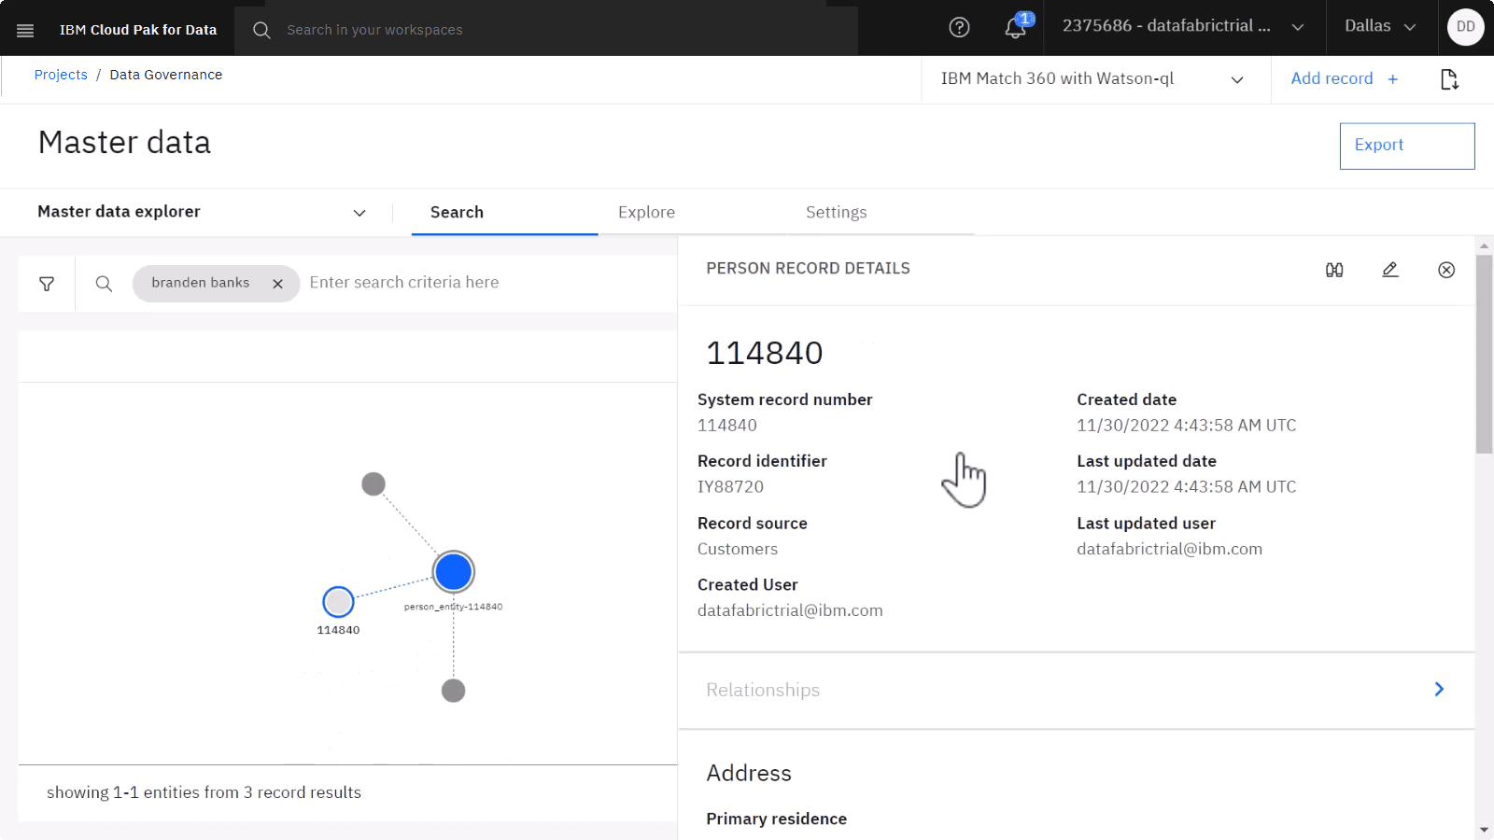Screen dimensions: 1494x840
Task: Click the IBM Cloud Pak for Data title
Action: pos(138,30)
